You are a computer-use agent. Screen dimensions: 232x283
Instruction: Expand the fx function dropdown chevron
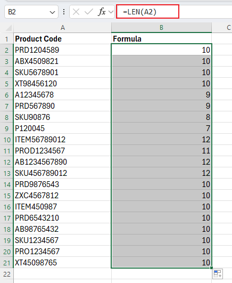click(x=111, y=12)
